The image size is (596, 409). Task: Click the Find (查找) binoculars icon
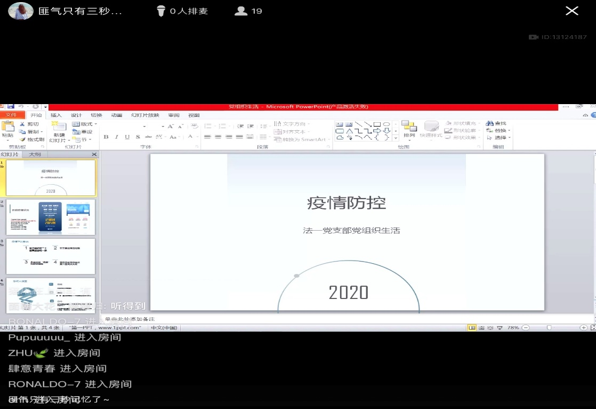489,123
